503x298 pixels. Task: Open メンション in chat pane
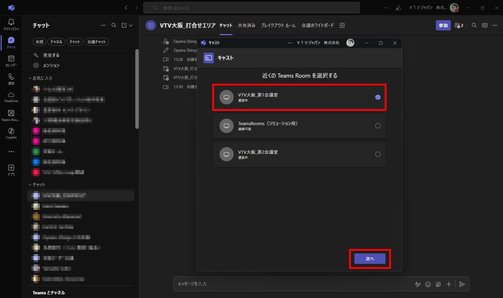pyautogui.click(x=51, y=65)
